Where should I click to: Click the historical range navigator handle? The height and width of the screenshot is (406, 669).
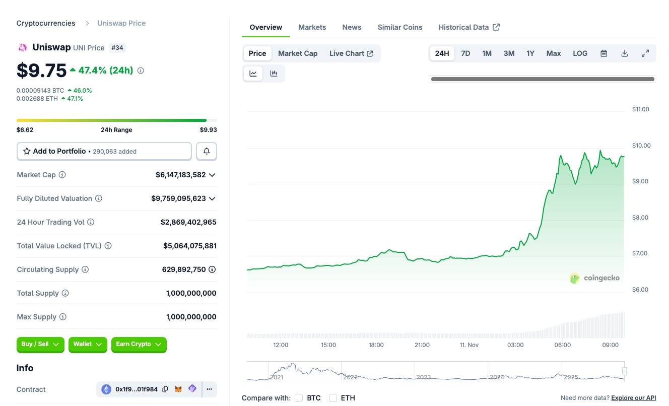pyautogui.click(x=624, y=371)
